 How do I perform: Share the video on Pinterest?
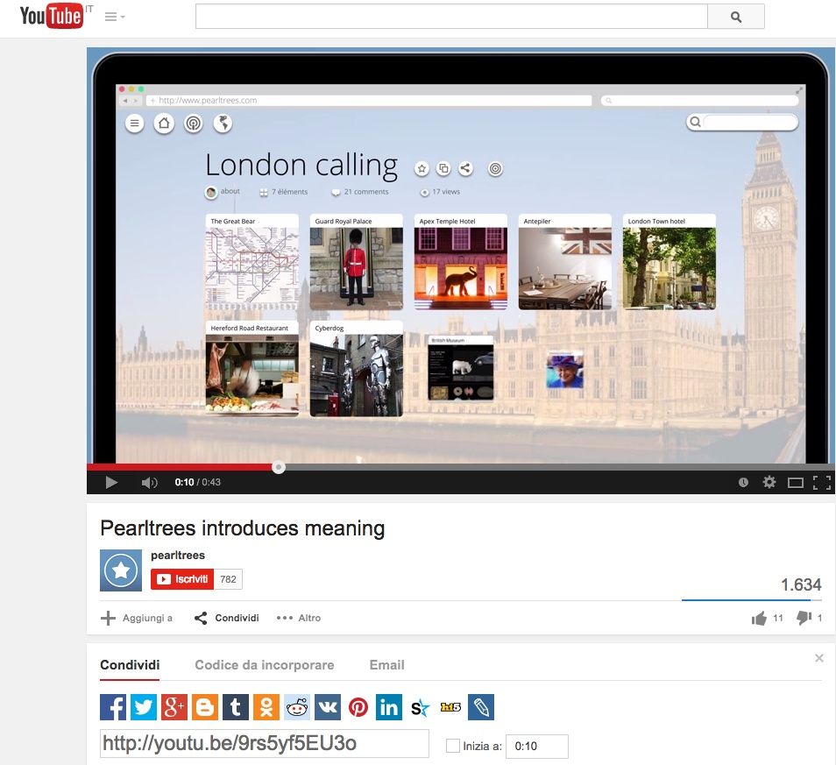point(358,707)
